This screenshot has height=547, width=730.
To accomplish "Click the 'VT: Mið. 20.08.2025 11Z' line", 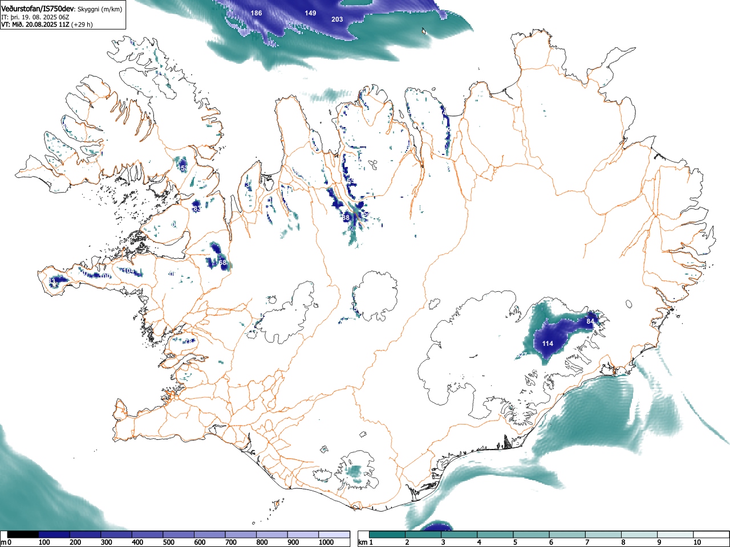I will click(35, 25).
